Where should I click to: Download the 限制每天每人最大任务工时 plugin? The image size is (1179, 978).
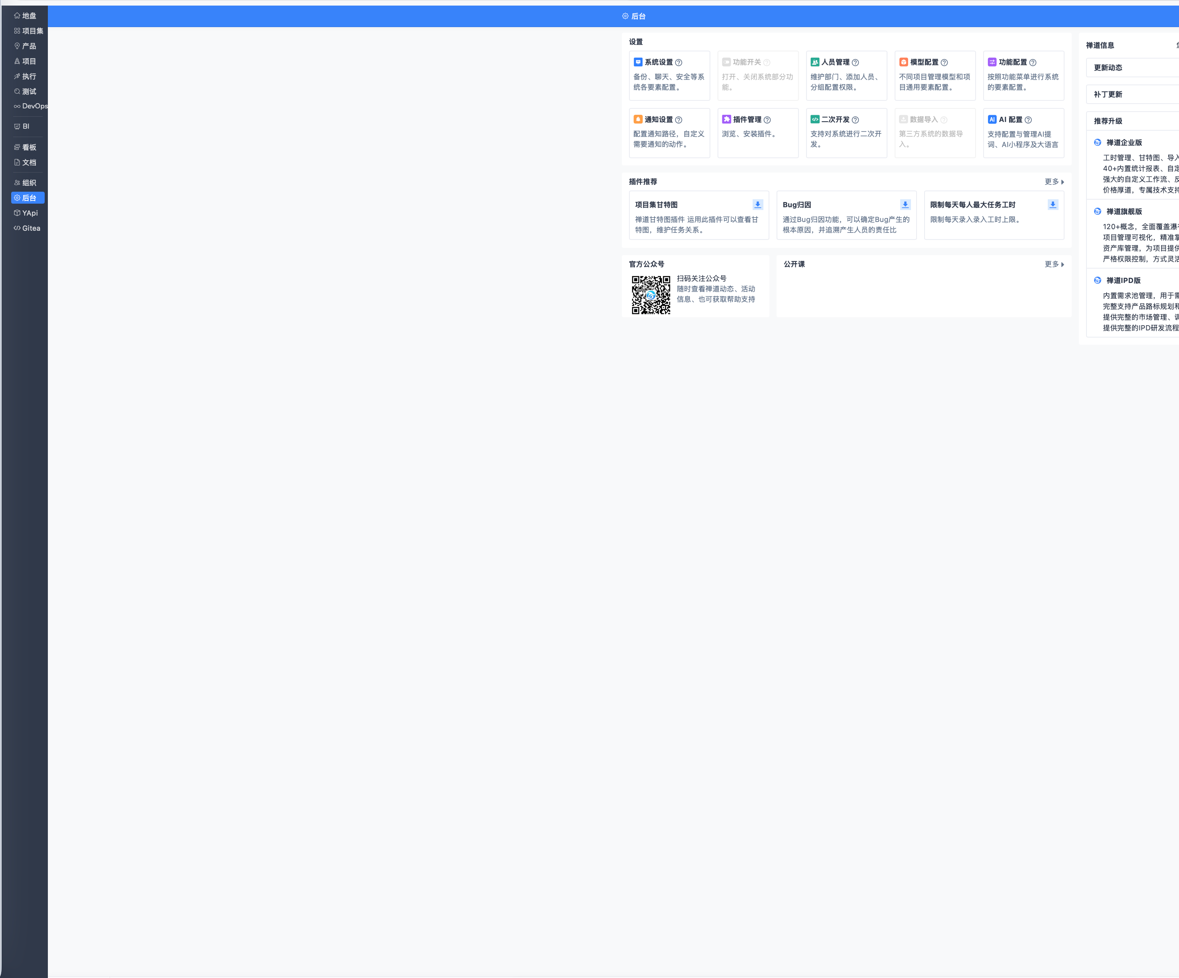[1053, 205]
